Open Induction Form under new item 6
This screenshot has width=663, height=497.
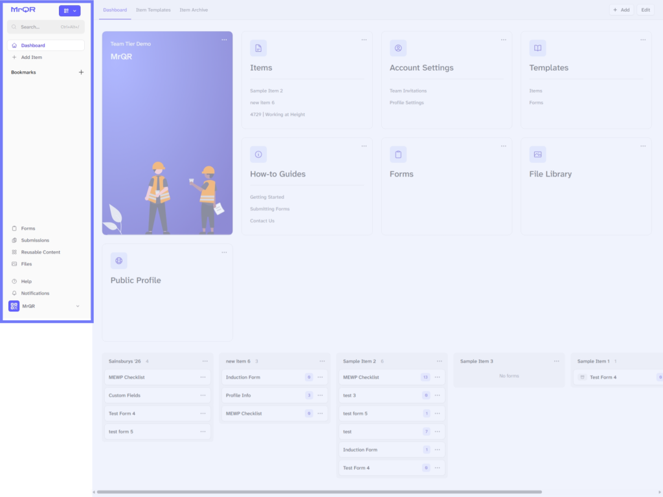(x=275, y=377)
